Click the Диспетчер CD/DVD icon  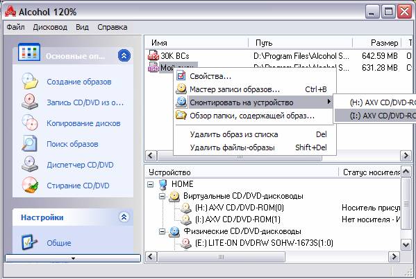click(x=30, y=164)
